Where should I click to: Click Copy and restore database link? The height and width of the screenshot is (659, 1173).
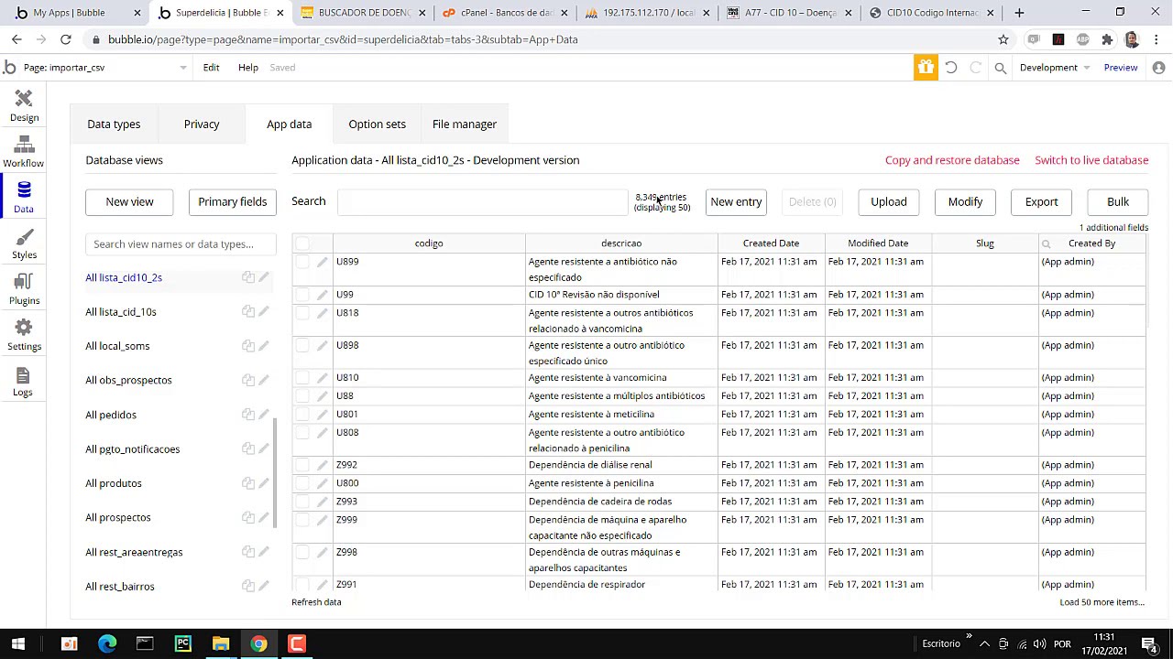click(x=952, y=160)
